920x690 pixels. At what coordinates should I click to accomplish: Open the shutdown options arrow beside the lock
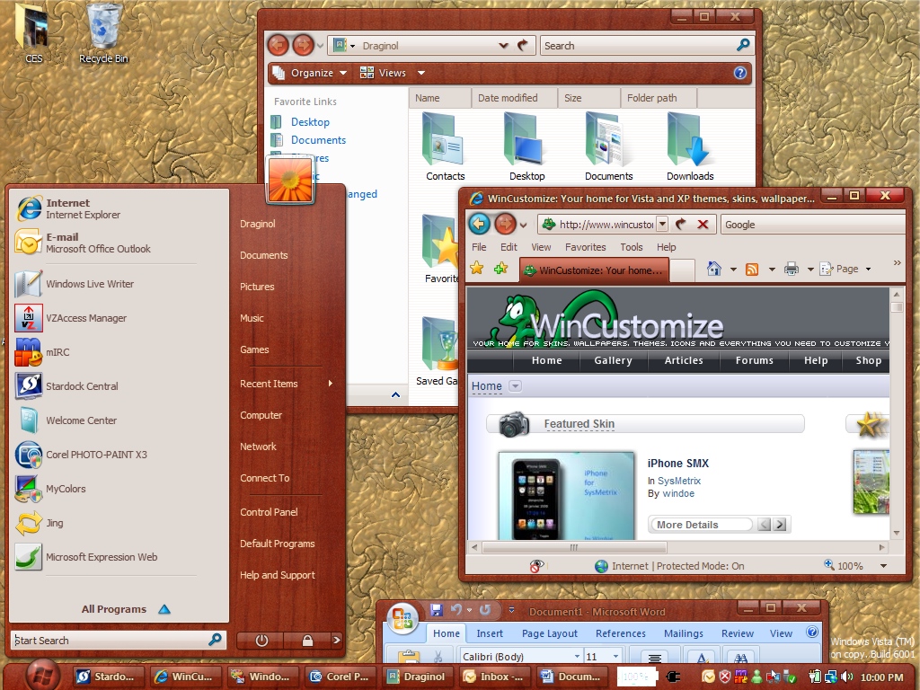point(336,640)
